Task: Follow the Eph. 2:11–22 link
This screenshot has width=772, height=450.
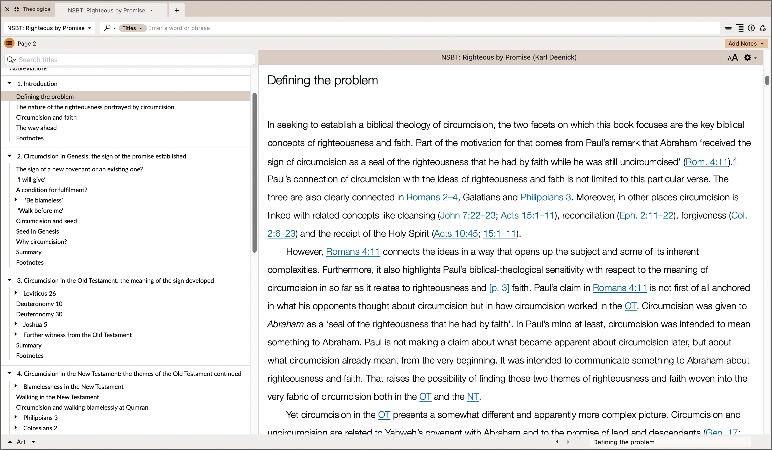Action: point(646,215)
